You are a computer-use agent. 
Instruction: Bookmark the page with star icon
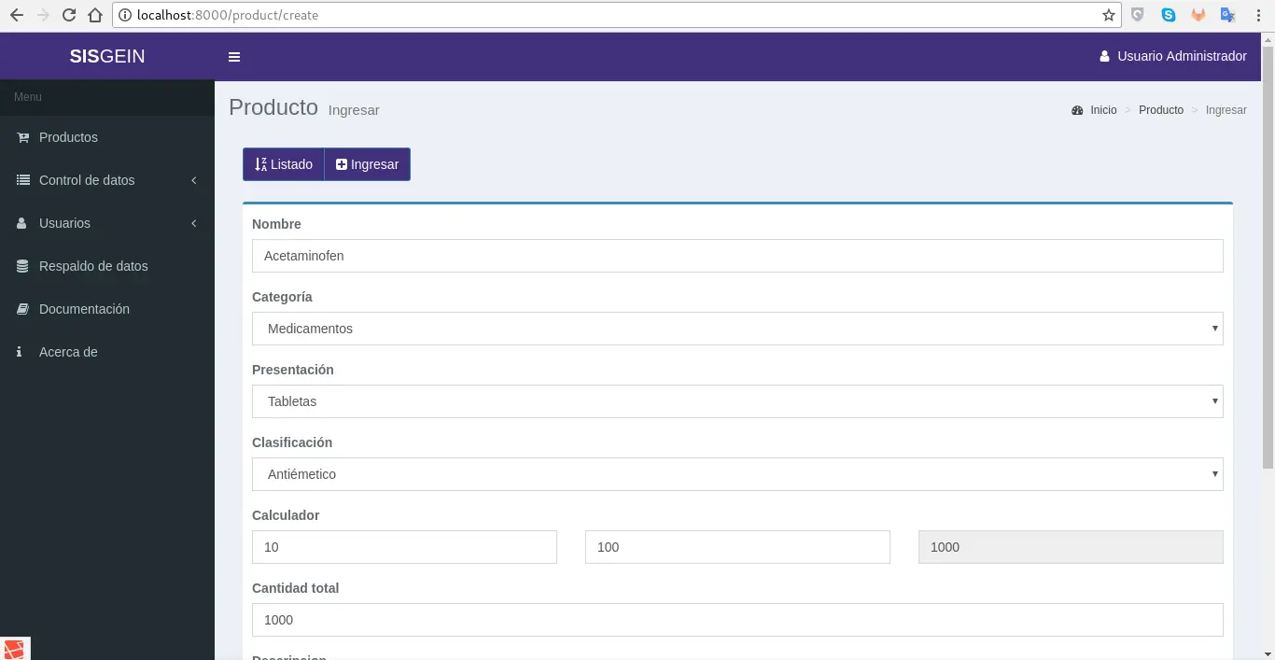[1108, 15]
